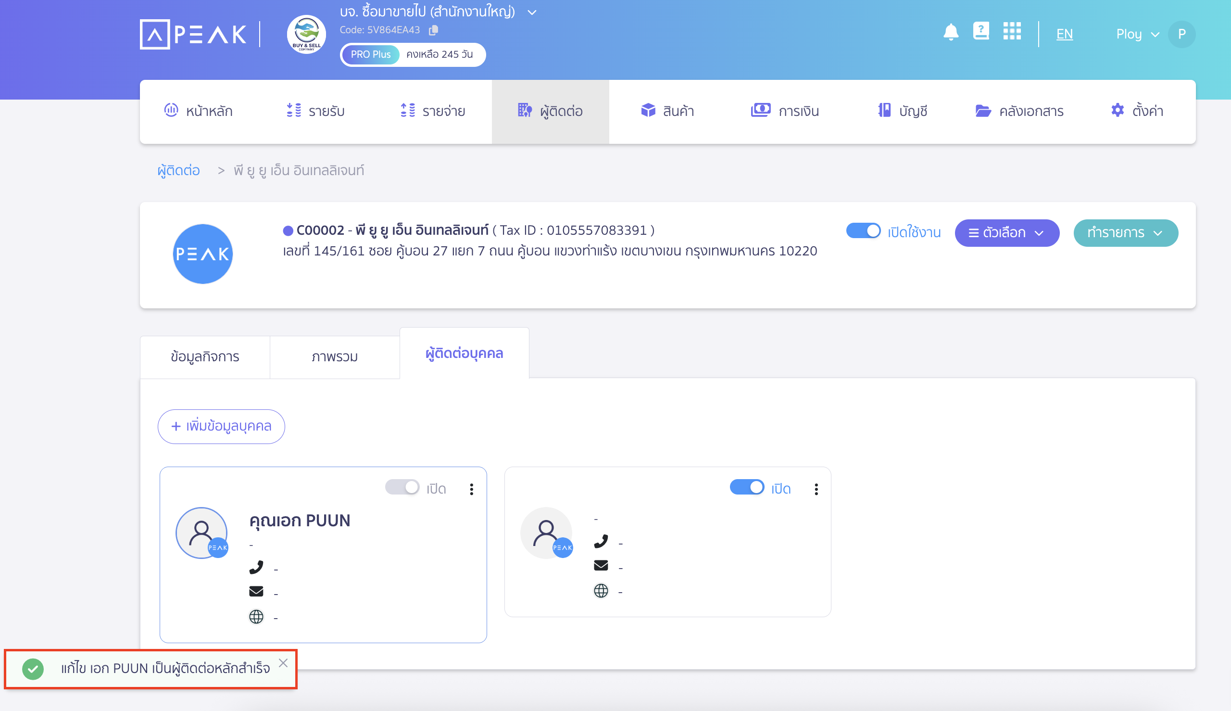This screenshot has width=1231, height=711.
Task: Disable the เปิดใช้งาน contact status toggle
Action: [864, 232]
